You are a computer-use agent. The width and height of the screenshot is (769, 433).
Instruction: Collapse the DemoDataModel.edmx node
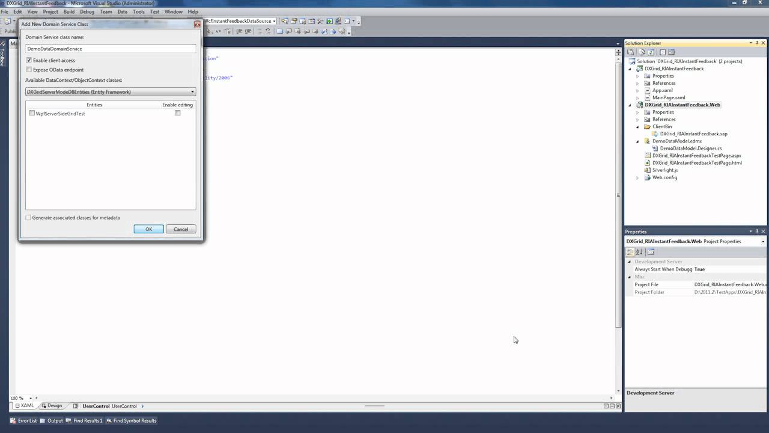click(637, 141)
